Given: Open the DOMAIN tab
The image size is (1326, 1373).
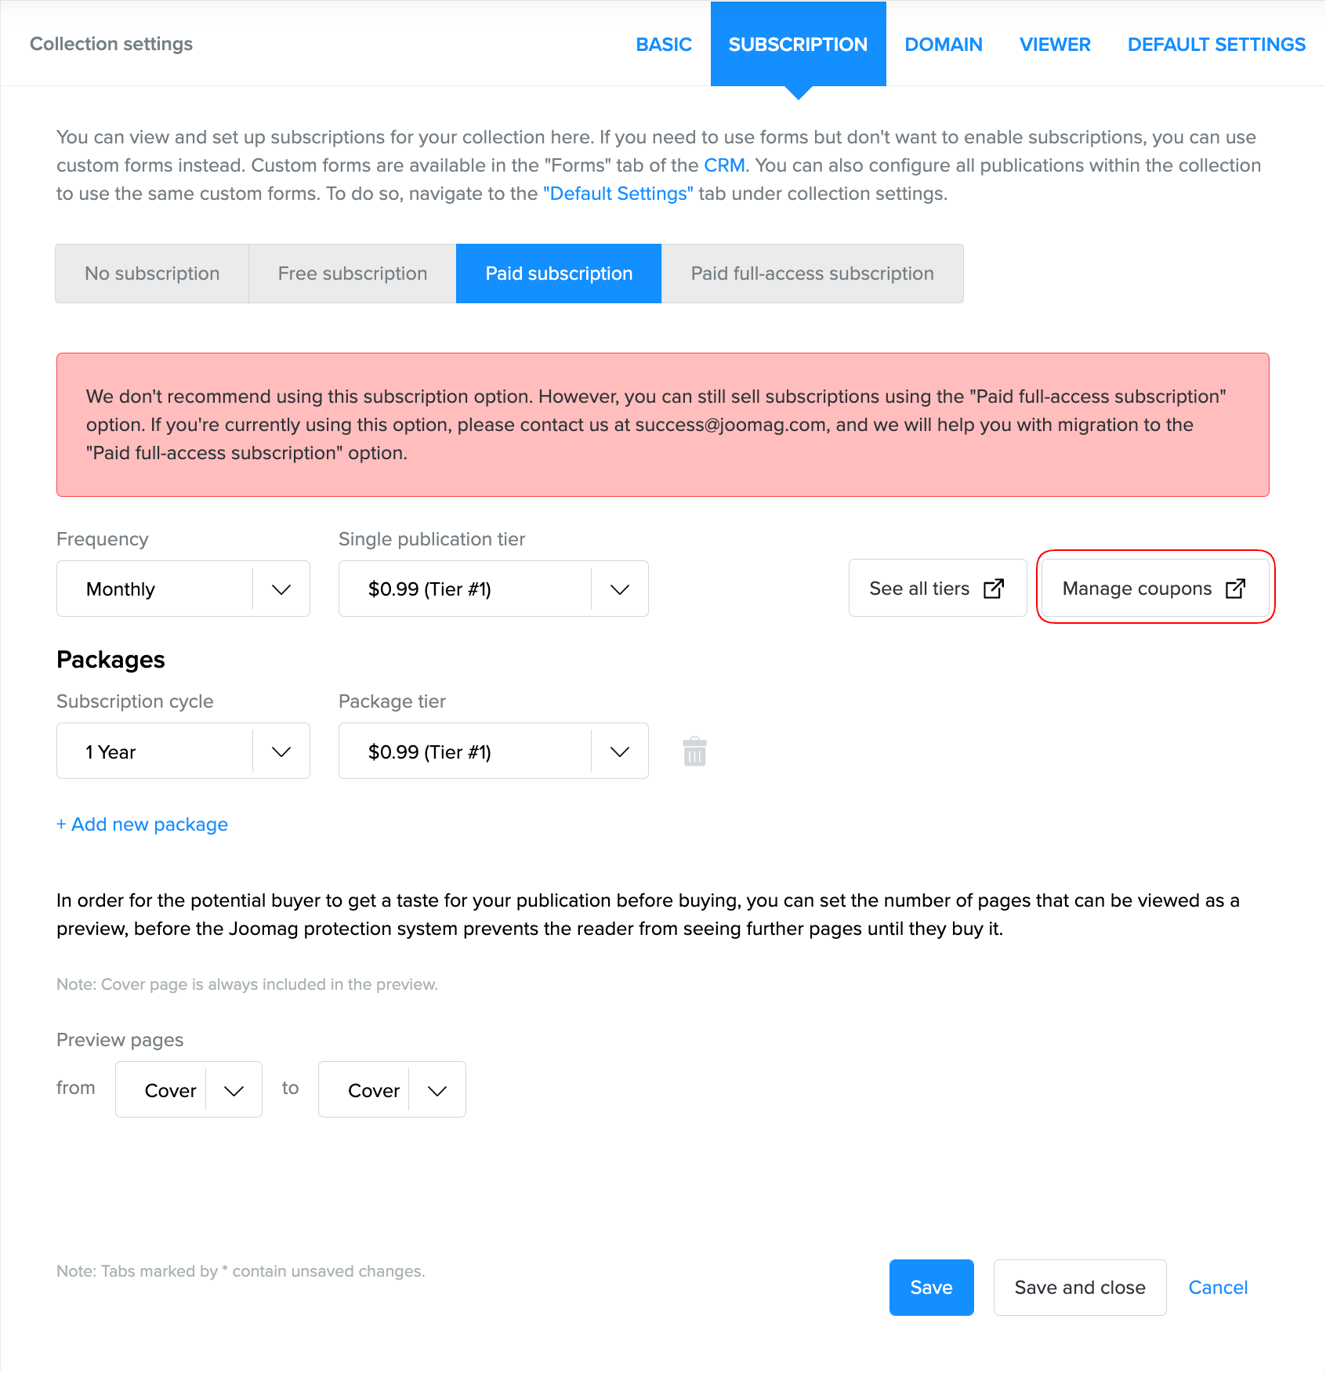Looking at the screenshot, I should 944,45.
